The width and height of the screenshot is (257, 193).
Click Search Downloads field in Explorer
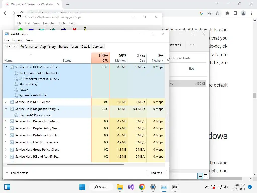[x=187, y=58]
